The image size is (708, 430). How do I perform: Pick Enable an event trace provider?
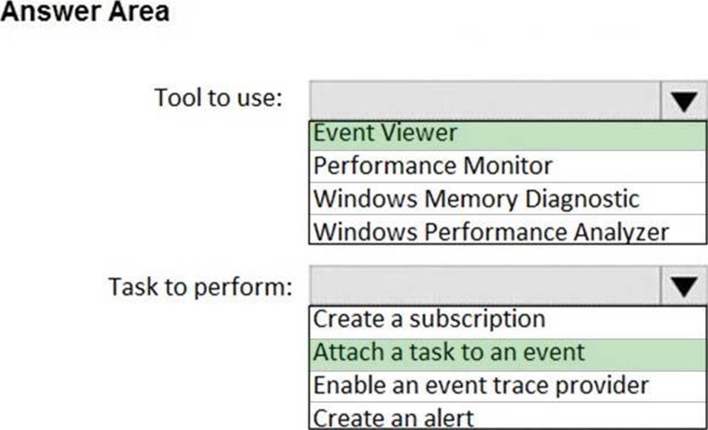coord(480,385)
